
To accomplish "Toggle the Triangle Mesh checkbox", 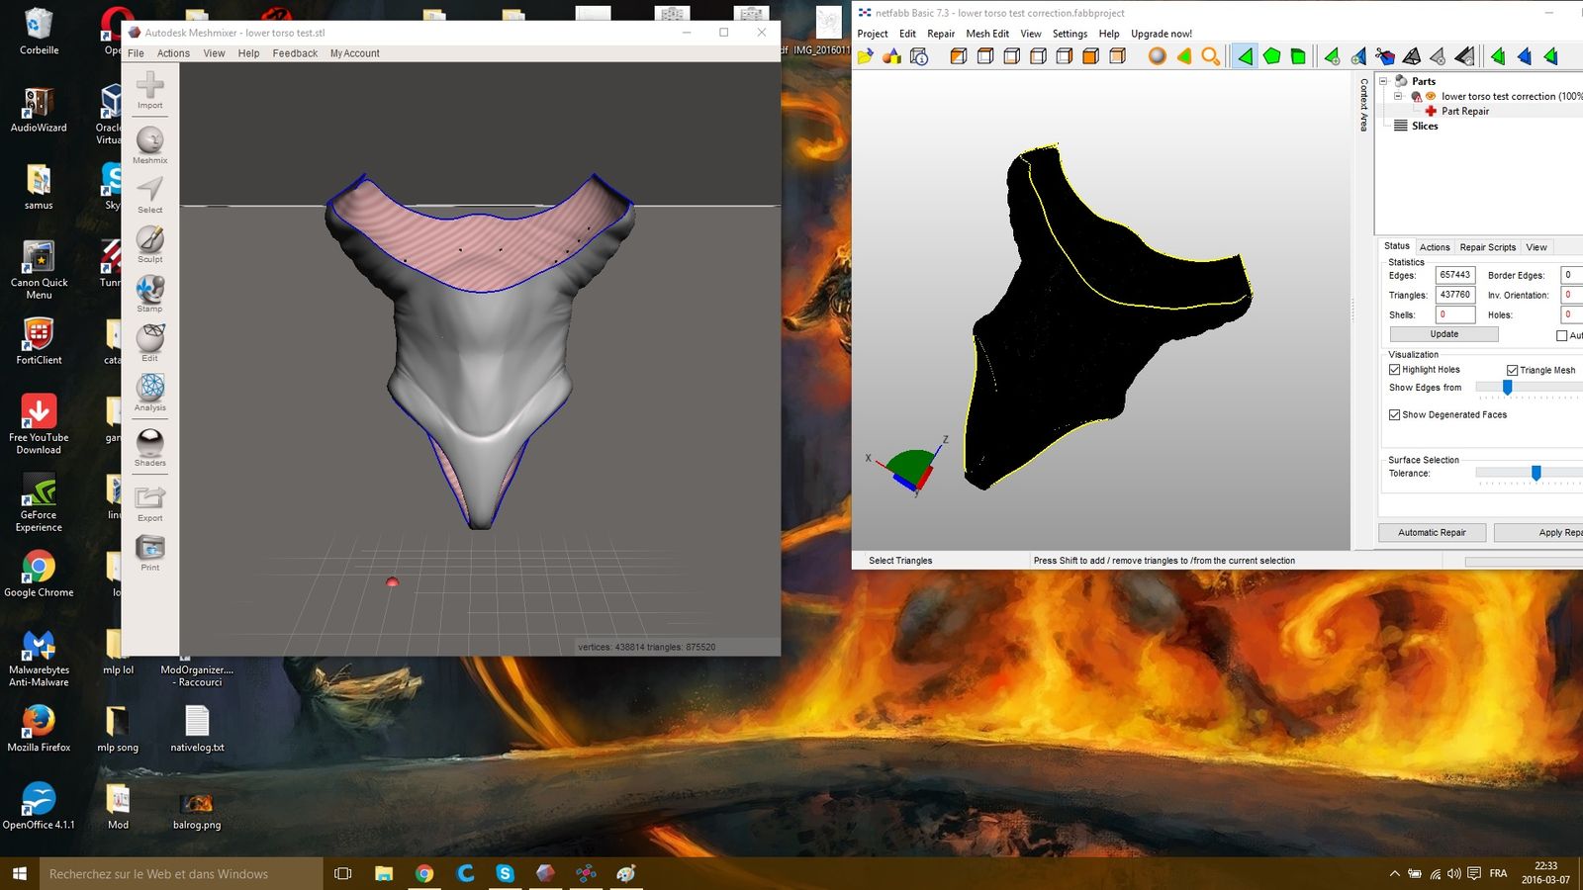I will pos(1512,370).
